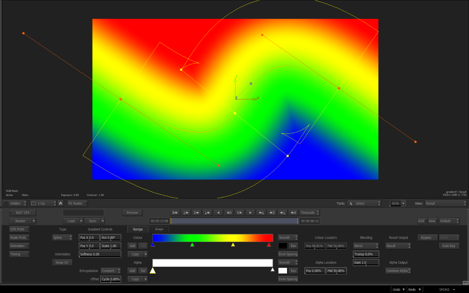Click the play backward button
This screenshot has width=469, height=293.
click(x=218, y=213)
